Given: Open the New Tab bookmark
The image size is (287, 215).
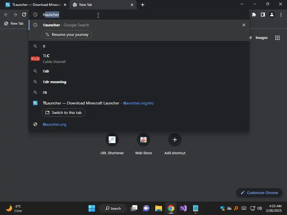Looking at the screenshot, I should tap(14, 24).
